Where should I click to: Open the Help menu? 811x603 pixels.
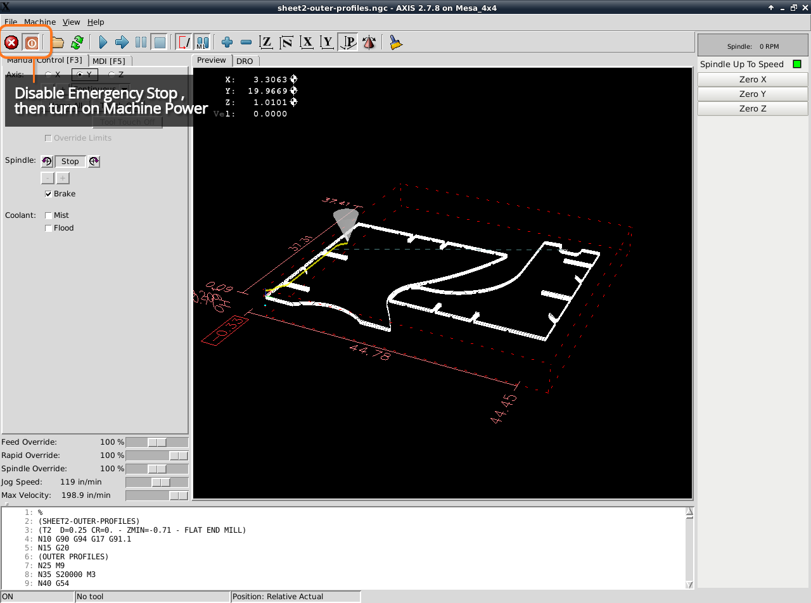click(x=96, y=22)
